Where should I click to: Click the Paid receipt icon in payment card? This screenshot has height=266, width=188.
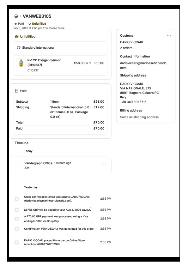17,91
